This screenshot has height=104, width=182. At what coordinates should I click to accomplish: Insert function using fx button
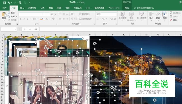coord(36,29)
